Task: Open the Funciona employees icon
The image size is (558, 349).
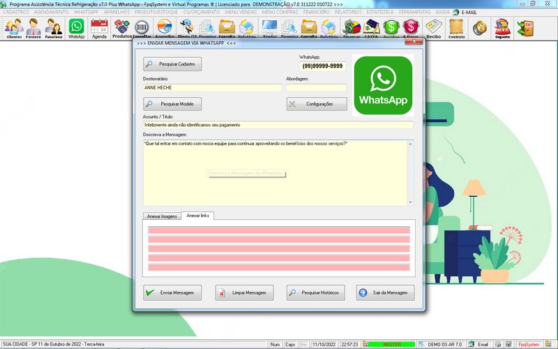Action: 54,28
